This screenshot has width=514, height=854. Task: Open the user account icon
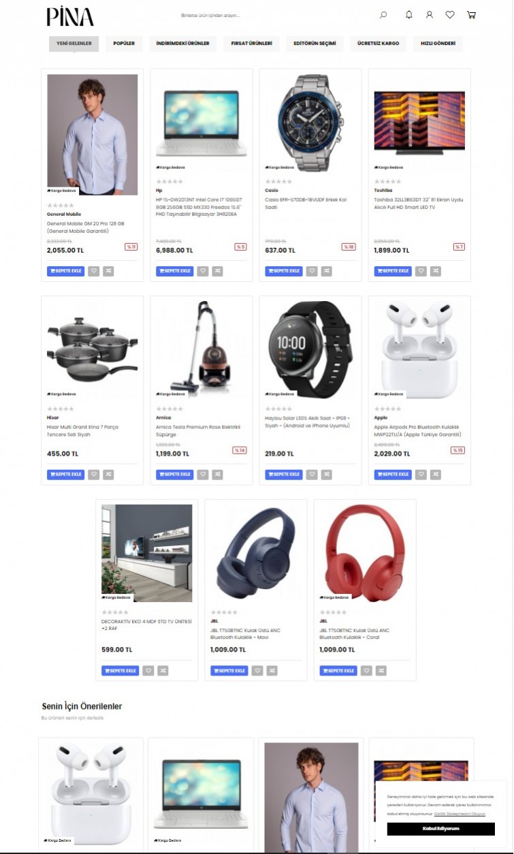tap(430, 15)
